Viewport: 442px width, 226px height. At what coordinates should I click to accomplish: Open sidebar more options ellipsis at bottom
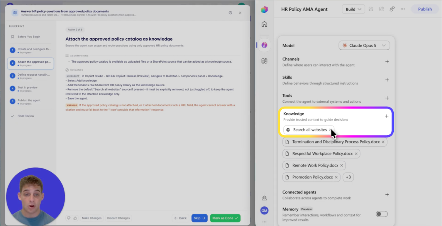coord(264,222)
